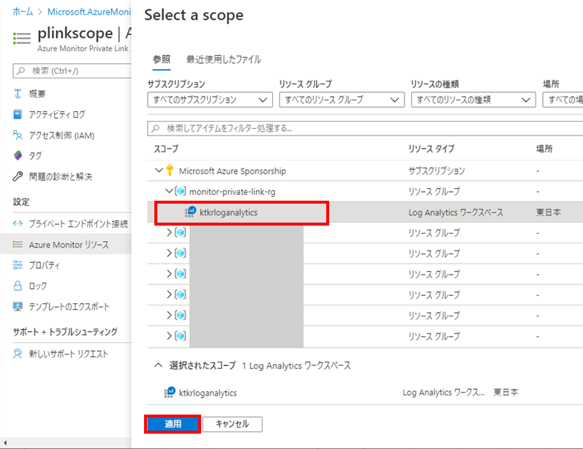This screenshot has height=449, width=583.
Task: Click the Log Analytics icon in selected scope list
Action: pos(170,393)
